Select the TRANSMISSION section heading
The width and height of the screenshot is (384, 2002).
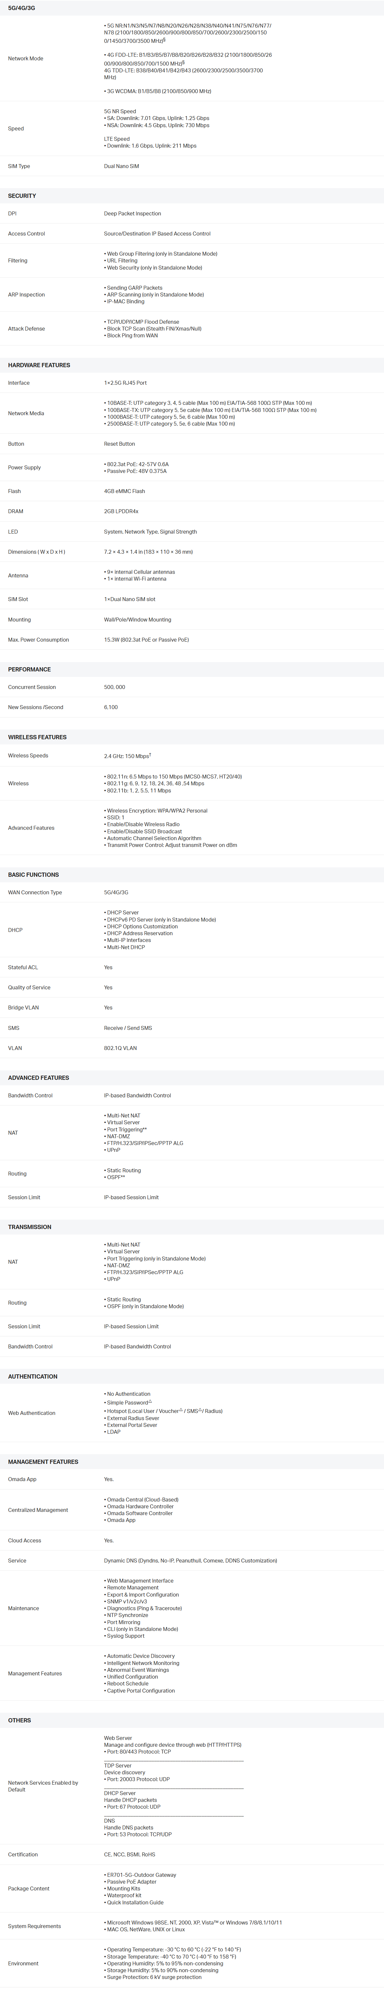coord(30,1226)
